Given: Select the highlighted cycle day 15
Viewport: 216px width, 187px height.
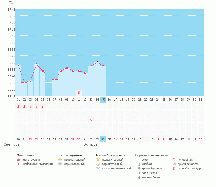Looking at the screenshot, I should [103, 100].
